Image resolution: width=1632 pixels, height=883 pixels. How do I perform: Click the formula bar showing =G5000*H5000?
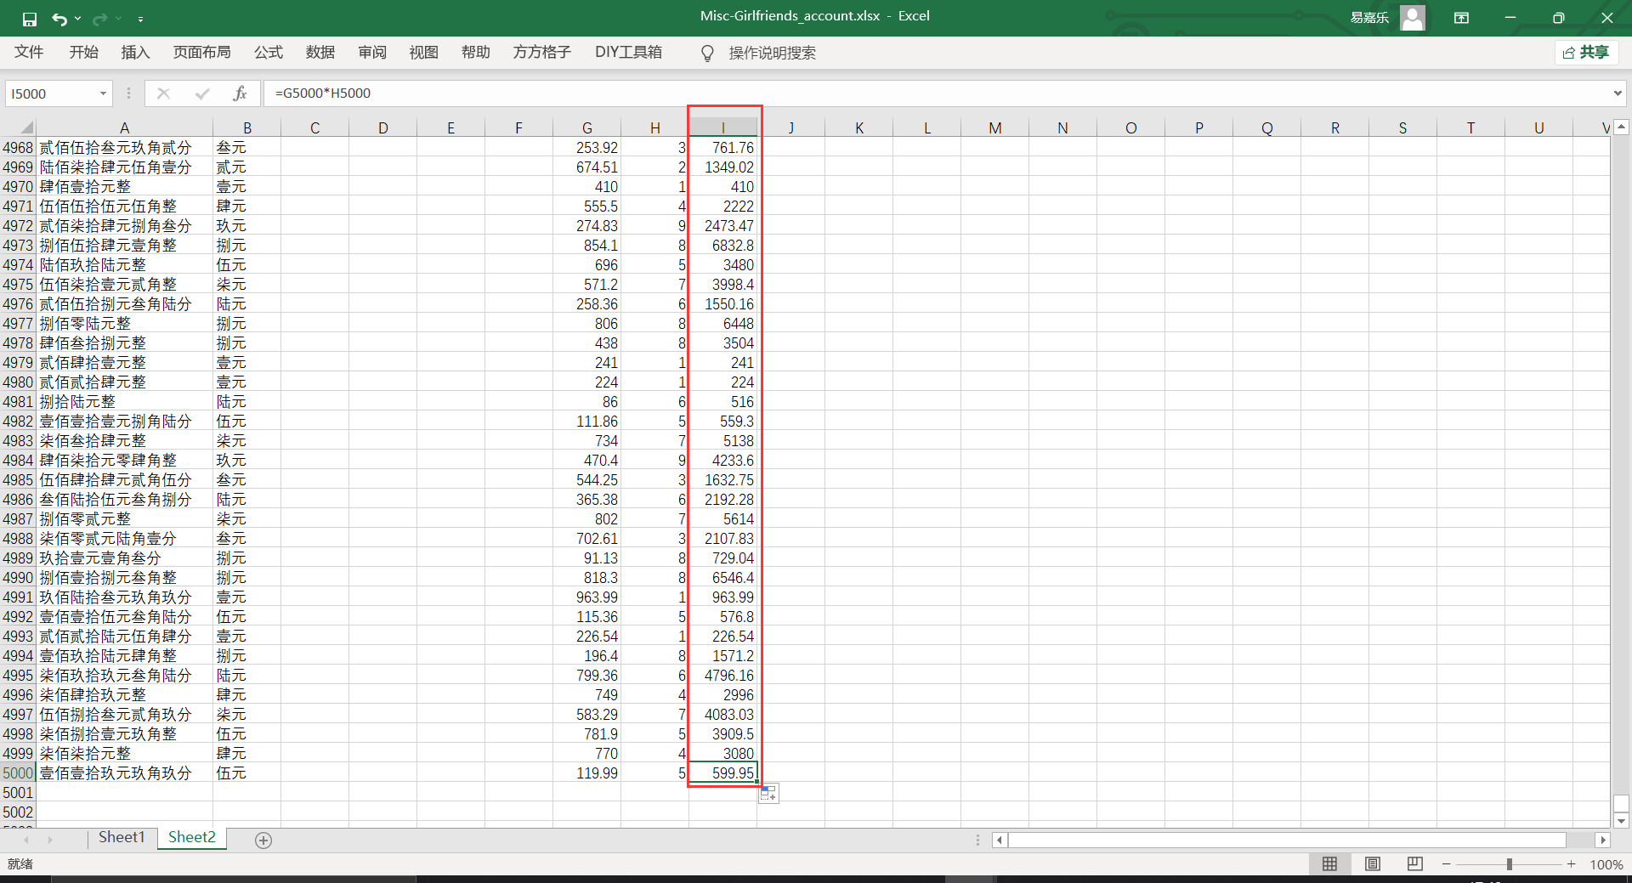point(935,93)
